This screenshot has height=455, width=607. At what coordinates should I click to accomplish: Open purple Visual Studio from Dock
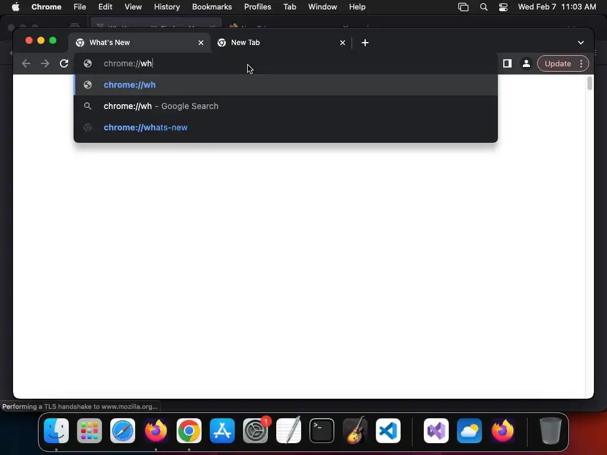click(x=436, y=431)
